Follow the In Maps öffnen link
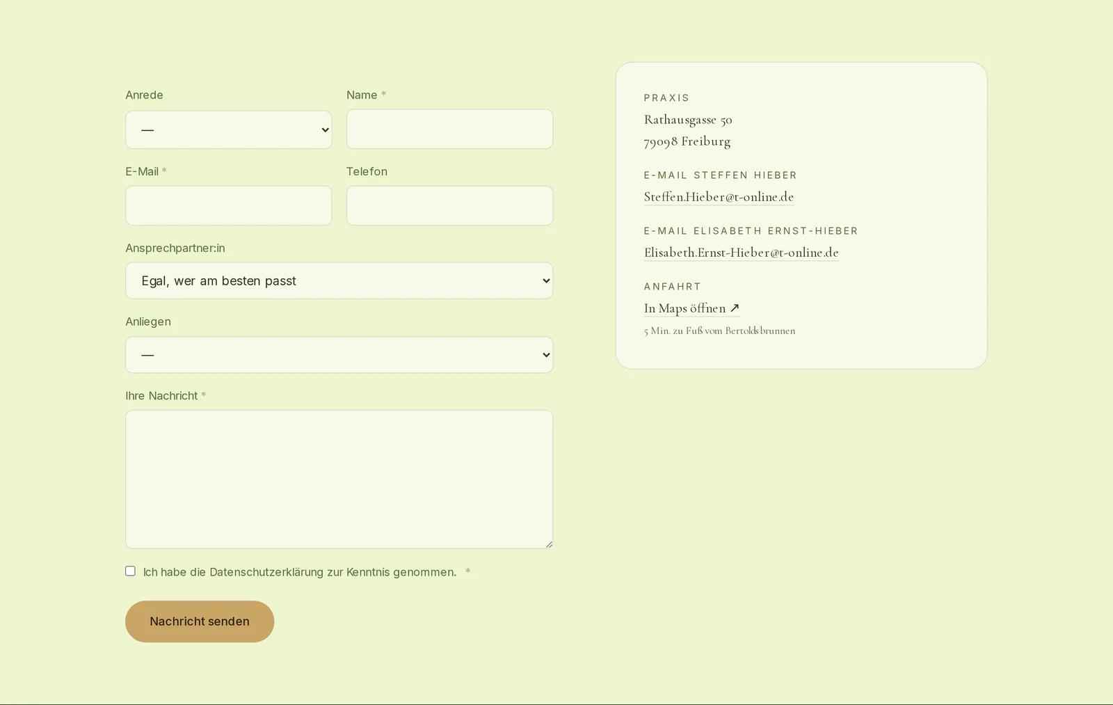The height and width of the screenshot is (705, 1113). (691, 308)
